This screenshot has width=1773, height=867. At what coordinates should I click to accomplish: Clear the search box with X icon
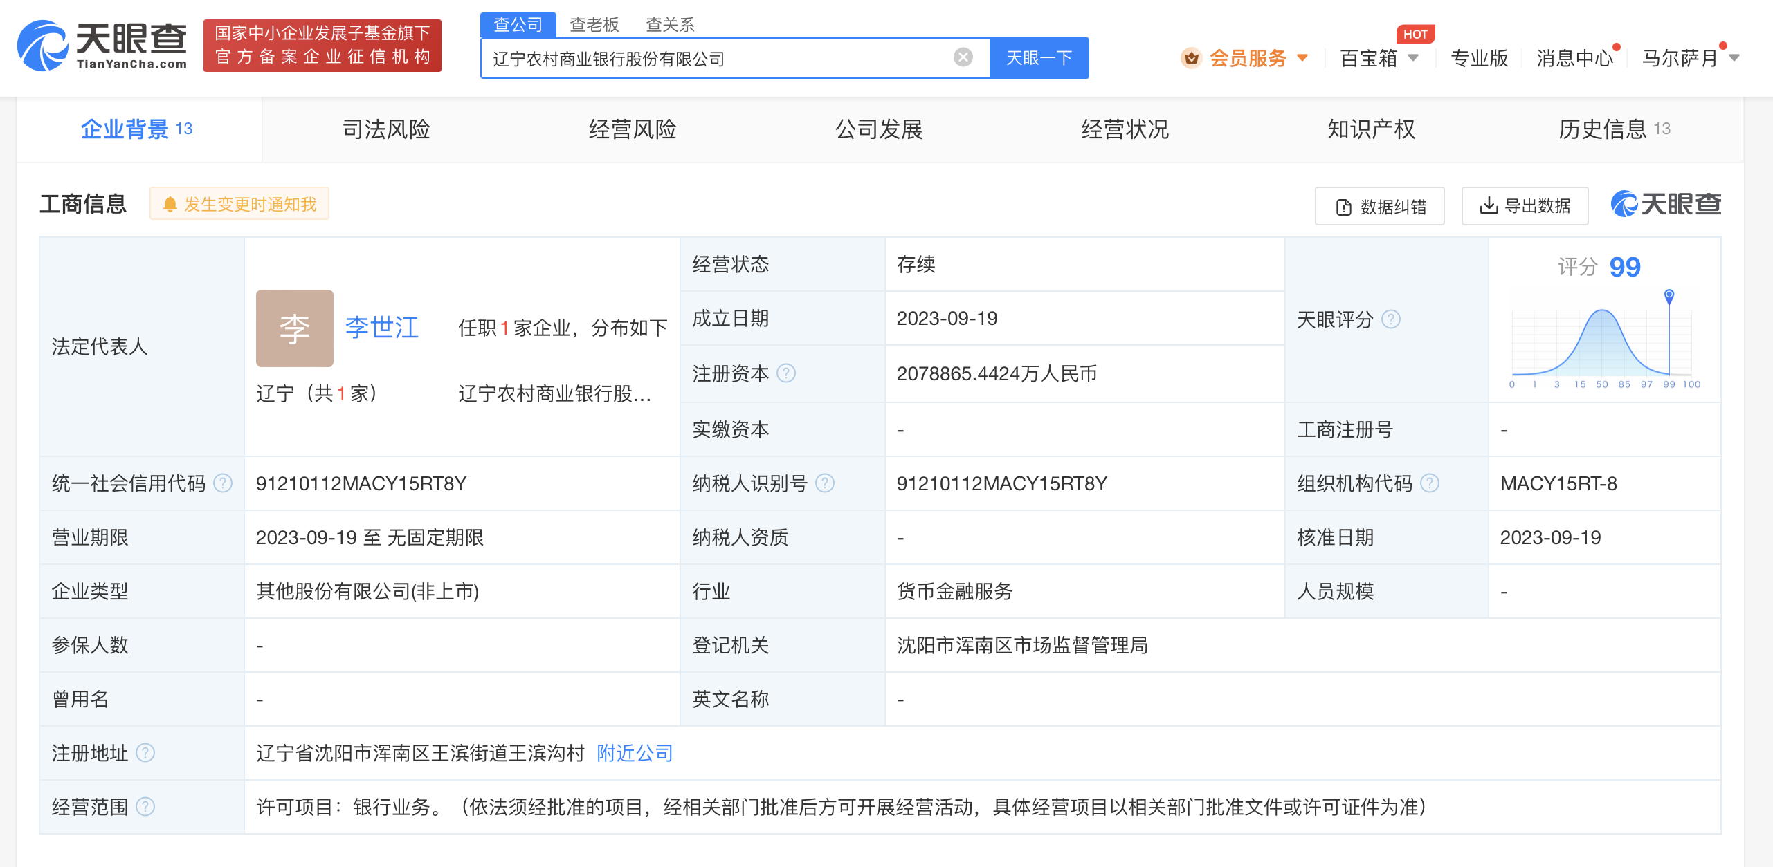pos(963,57)
